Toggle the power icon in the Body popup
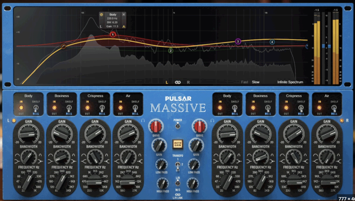This screenshot has height=201, width=355. coord(102,15)
